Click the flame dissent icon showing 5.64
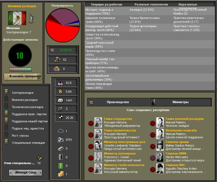This screenshot has height=182, width=217. coord(60,92)
